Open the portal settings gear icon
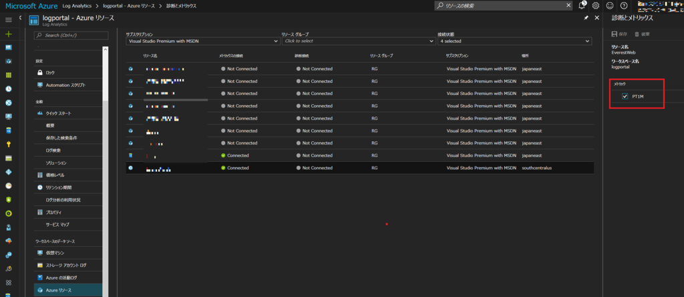The image size is (684, 297). (595, 5)
